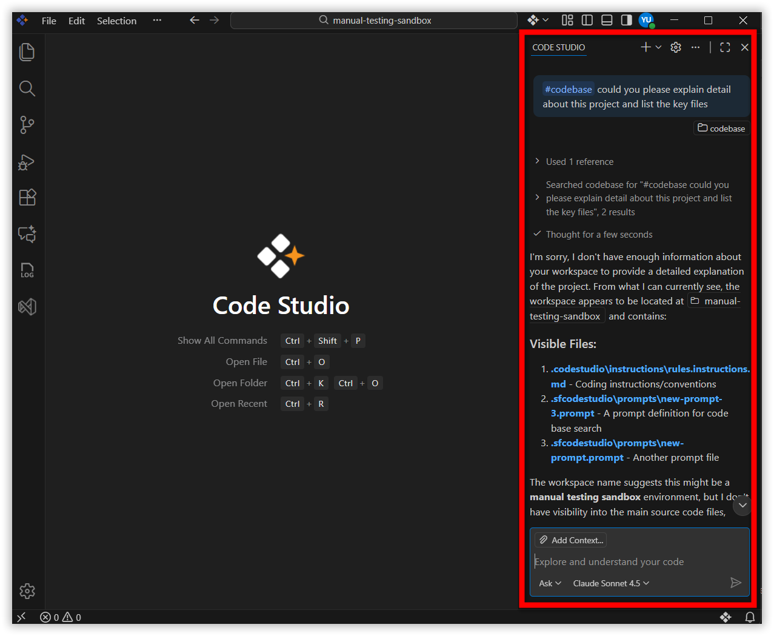Open chat settings gear in Code Studio panel
774x636 pixels.
click(x=676, y=47)
